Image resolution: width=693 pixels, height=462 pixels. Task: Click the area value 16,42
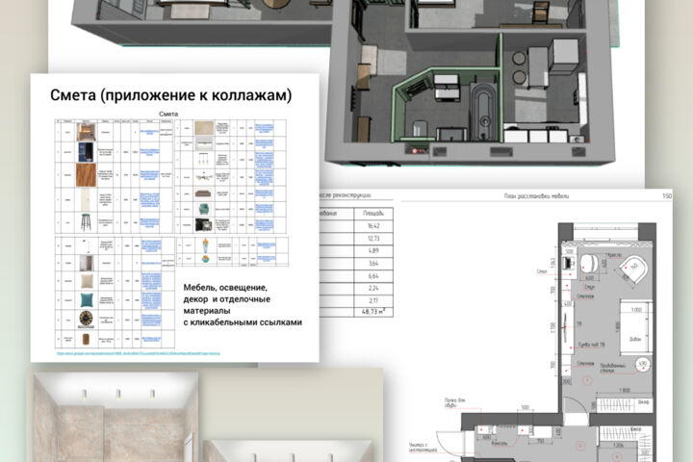click(373, 226)
